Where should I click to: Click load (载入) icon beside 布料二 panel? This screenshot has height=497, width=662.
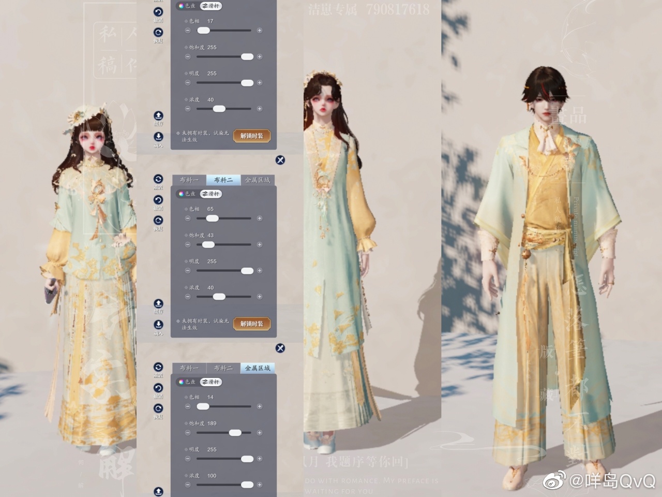coord(158,324)
